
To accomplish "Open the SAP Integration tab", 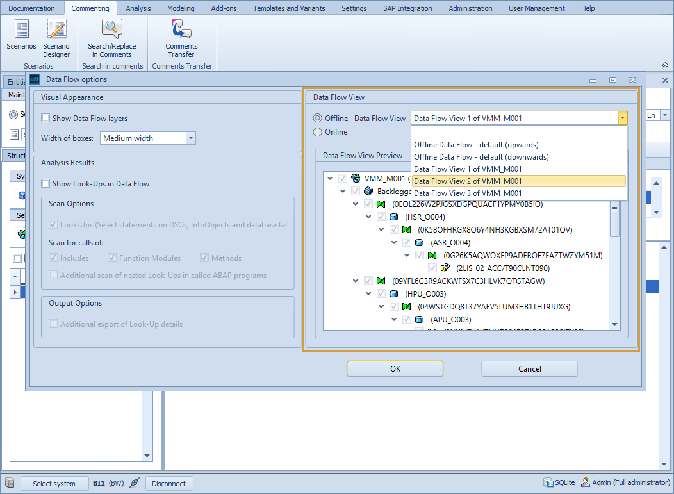I will pos(407,8).
